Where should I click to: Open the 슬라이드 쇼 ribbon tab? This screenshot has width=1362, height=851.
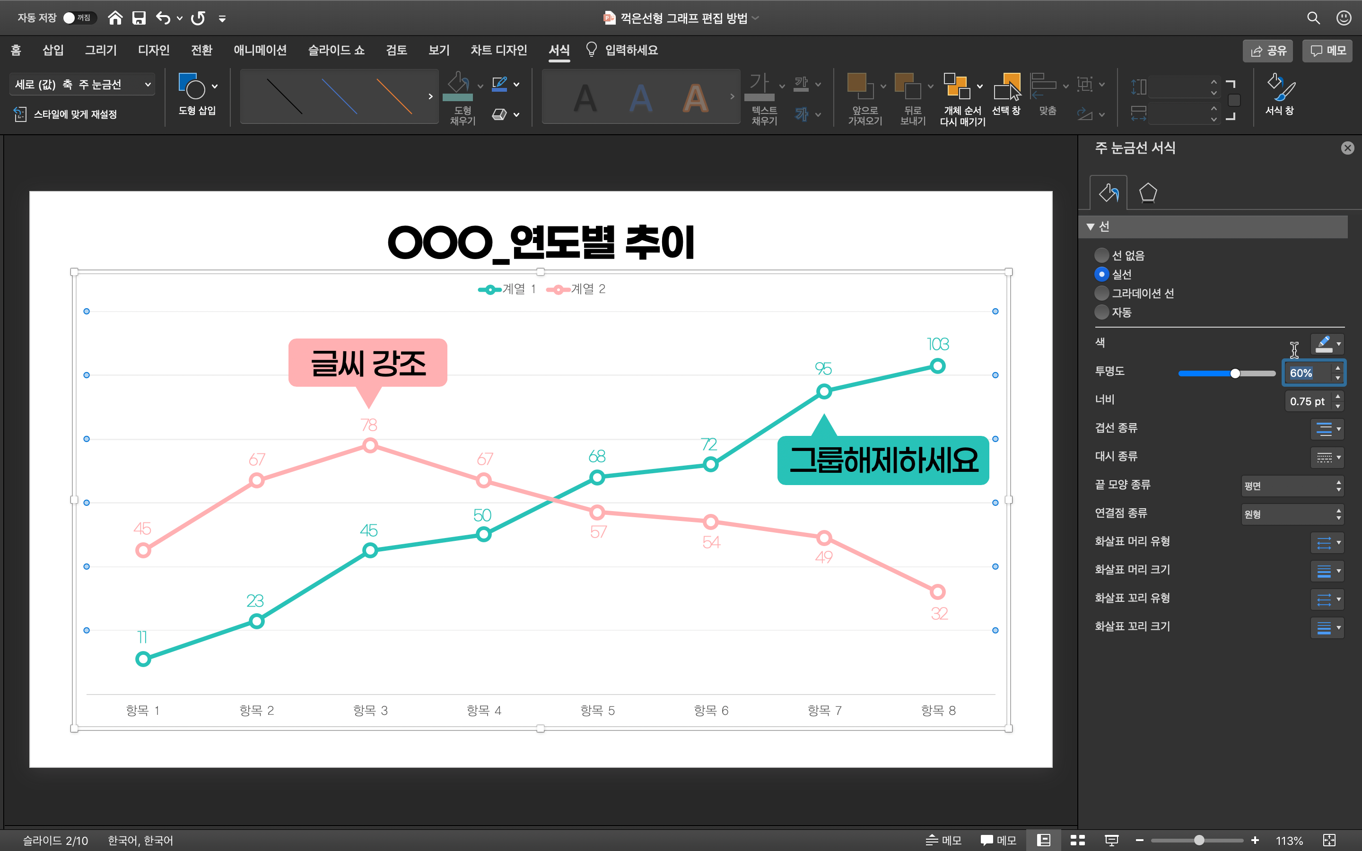pyautogui.click(x=336, y=50)
